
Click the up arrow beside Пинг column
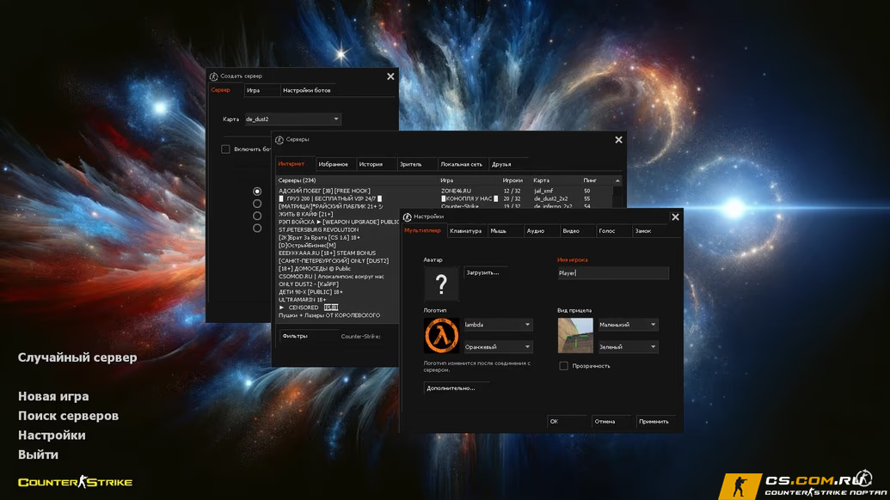[617, 180]
